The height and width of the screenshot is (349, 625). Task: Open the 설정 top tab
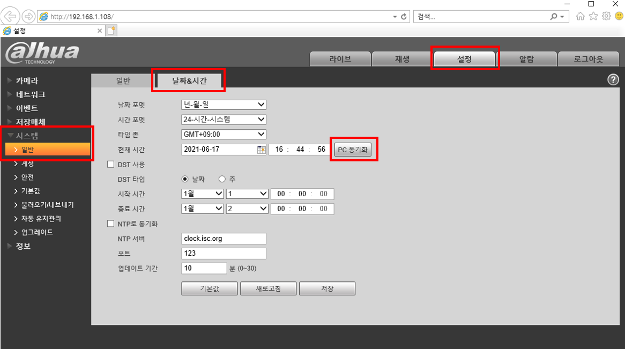(x=464, y=59)
